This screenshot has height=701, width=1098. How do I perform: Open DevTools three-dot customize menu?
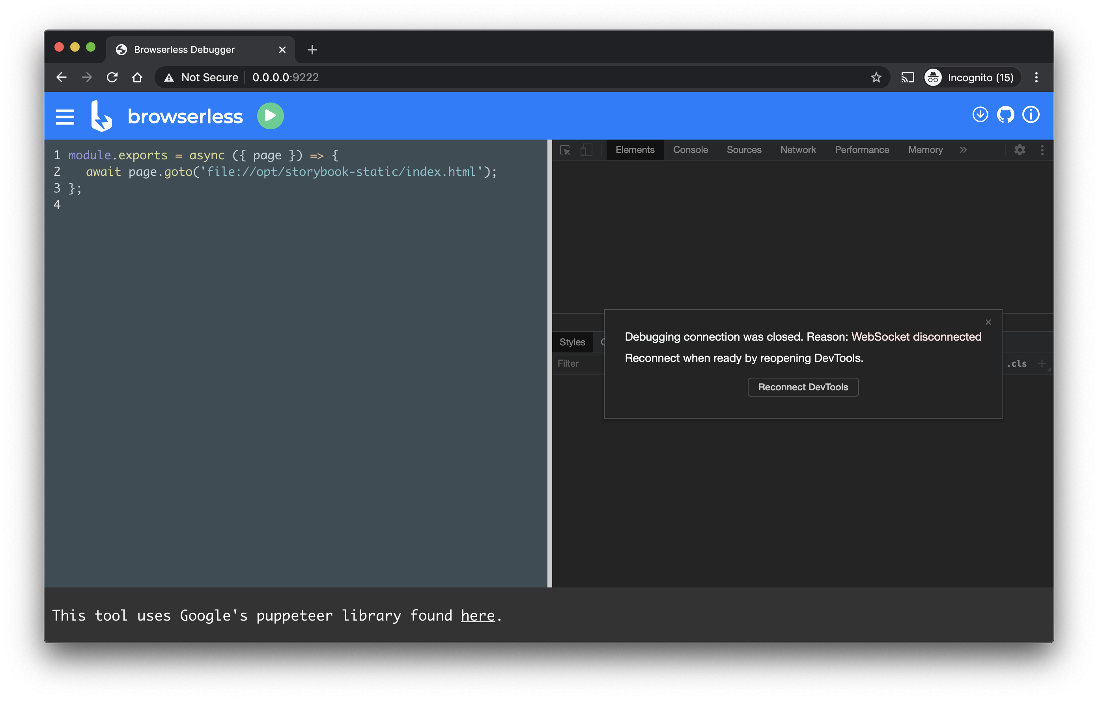[1042, 150]
